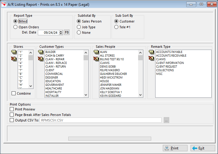Click Sales People scroll up arrow

point(140,53)
